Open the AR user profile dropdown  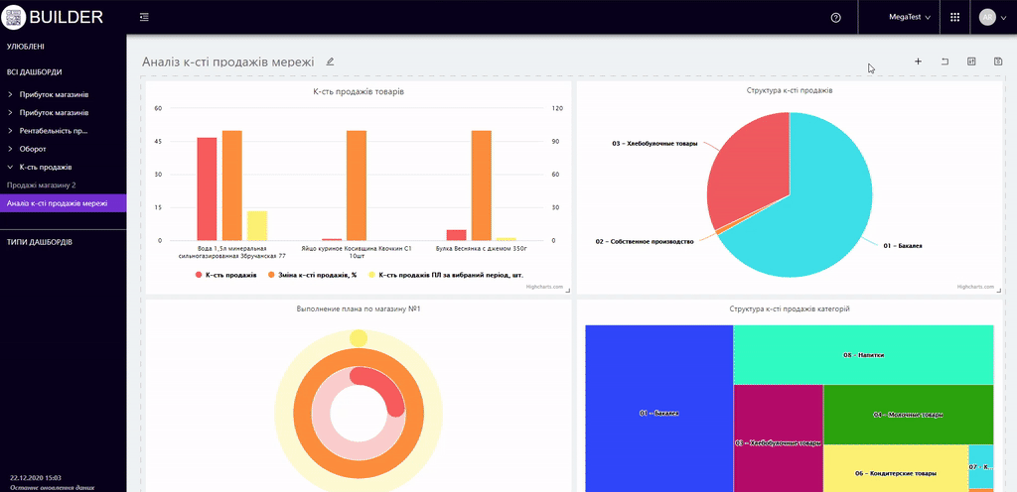click(x=990, y=17)
